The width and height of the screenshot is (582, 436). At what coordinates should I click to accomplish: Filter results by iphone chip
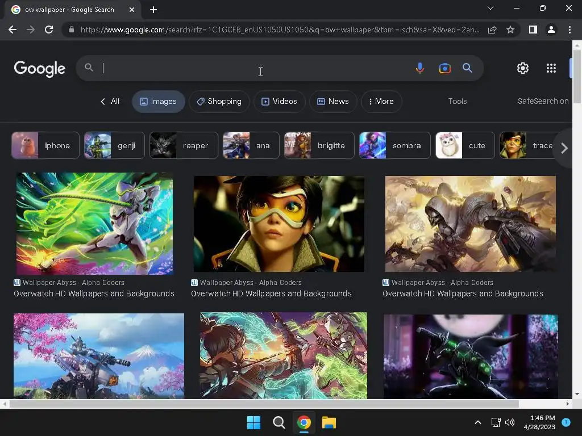pos(45,145)
